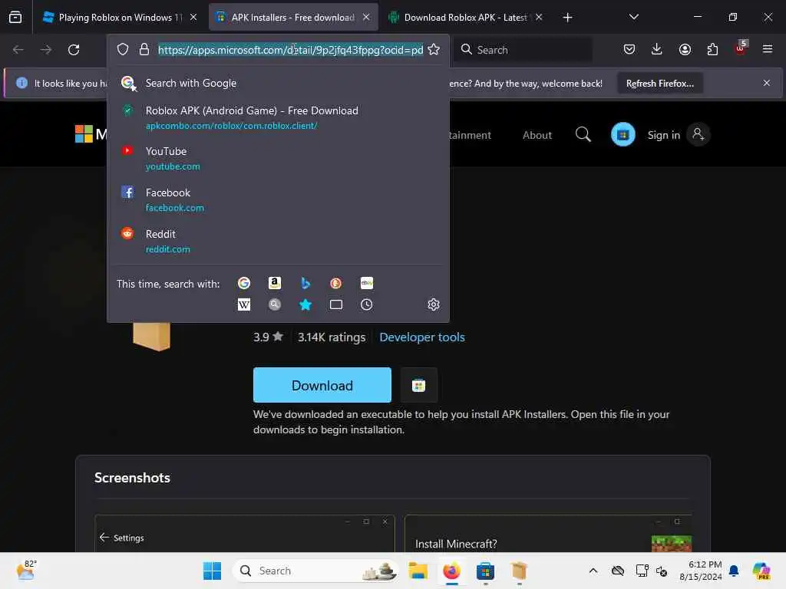Image resolution: width=786 pixels, height=589 pixels.
Task: Bookmark this page with the star icon
Action: coord(434,50)
